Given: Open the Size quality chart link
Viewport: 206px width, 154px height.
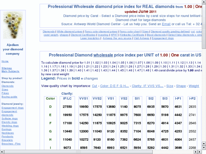Looking at the screenshot, I should 170,86.
